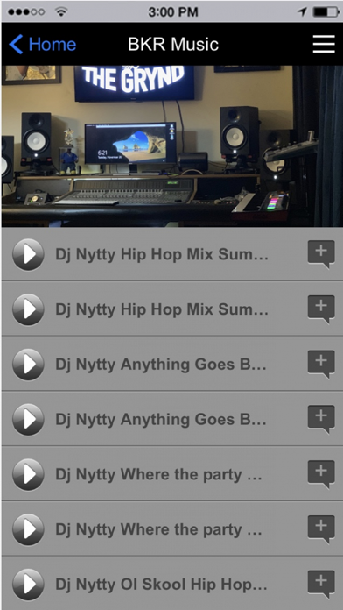Comment on the first Anything Goes B… track
Viewport: 343px width, 610px height.
coord(321,365)
